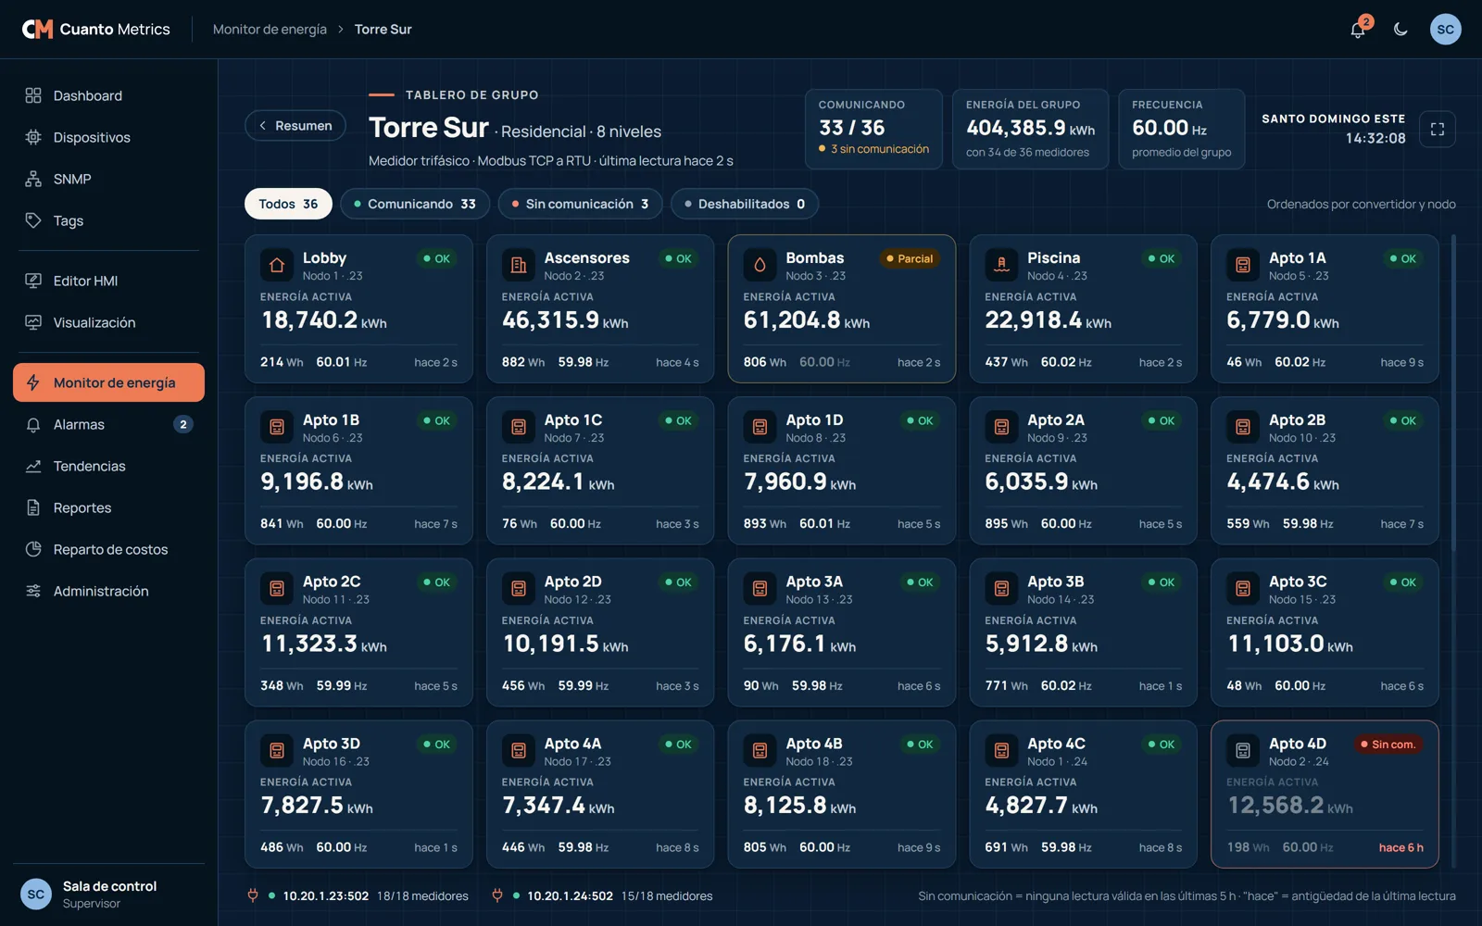
Task: Click the 'hace 6 h' timestamp on Apto 4D
Action: click(x=1400, y=848)
